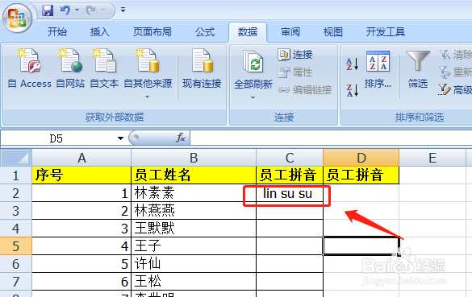The width and height of the screenshot is (472, 297).
Task: Click 员工拼音 header in column C
Action: tap(290, 175)
